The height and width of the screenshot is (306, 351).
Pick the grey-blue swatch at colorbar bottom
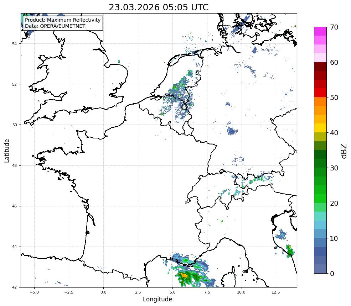[320, 269]
